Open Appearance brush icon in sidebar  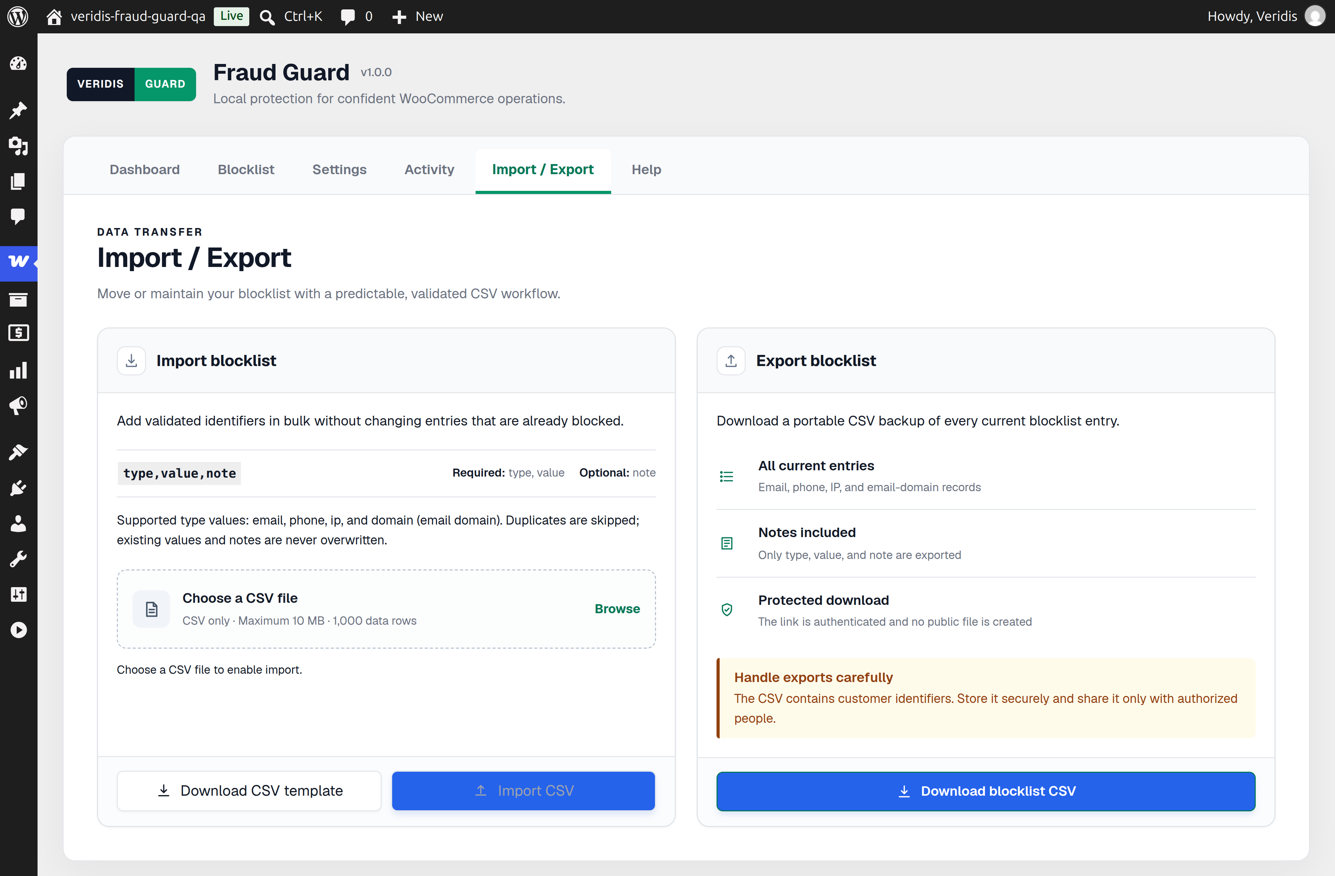(18, 452)
